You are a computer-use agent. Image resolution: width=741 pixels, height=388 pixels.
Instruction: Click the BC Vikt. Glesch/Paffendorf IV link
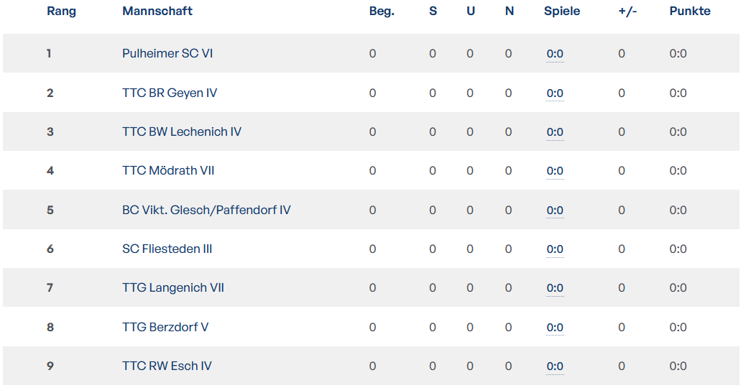206,210
